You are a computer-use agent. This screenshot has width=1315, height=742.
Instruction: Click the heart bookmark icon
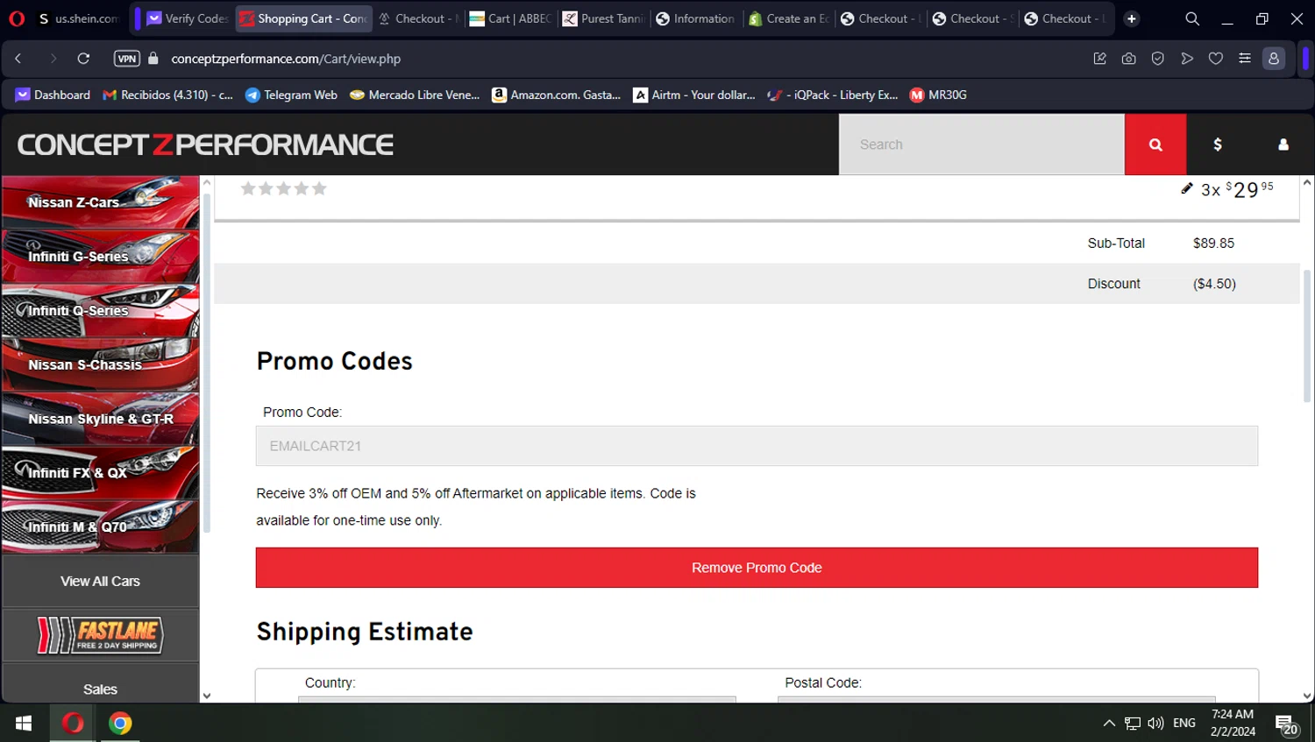pos(1216,59)
